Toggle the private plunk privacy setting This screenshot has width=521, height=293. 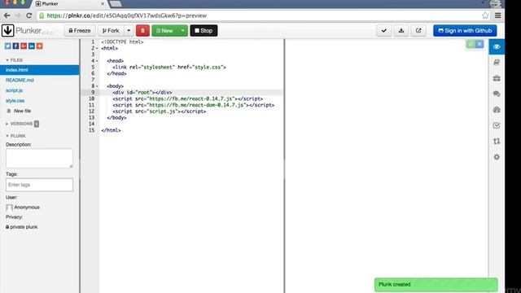pos(22,227)
